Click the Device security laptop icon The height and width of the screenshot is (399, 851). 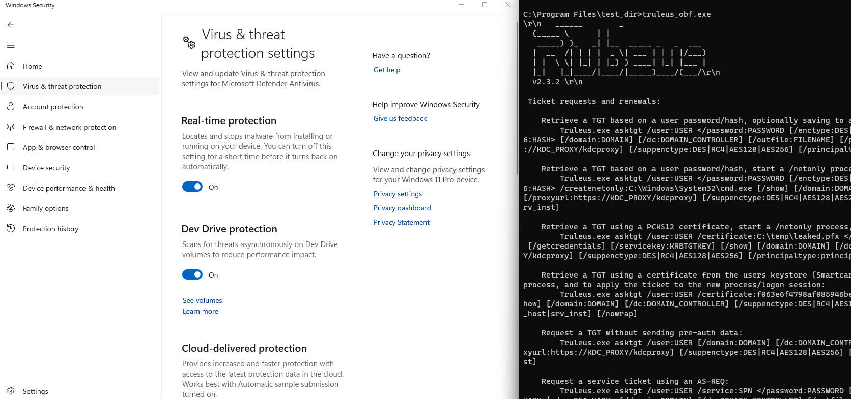11,167
